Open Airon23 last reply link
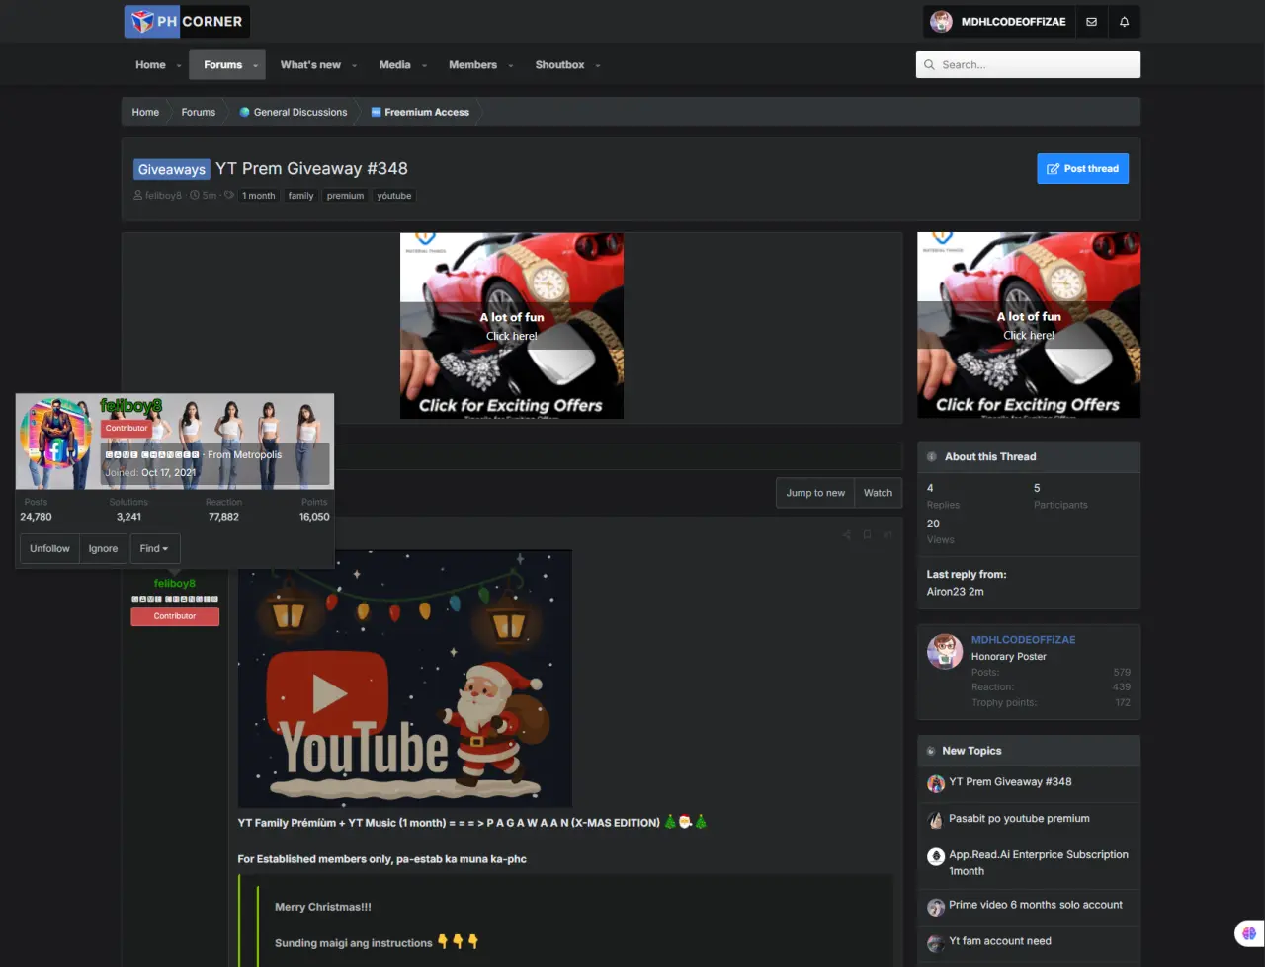 point(946,592)
